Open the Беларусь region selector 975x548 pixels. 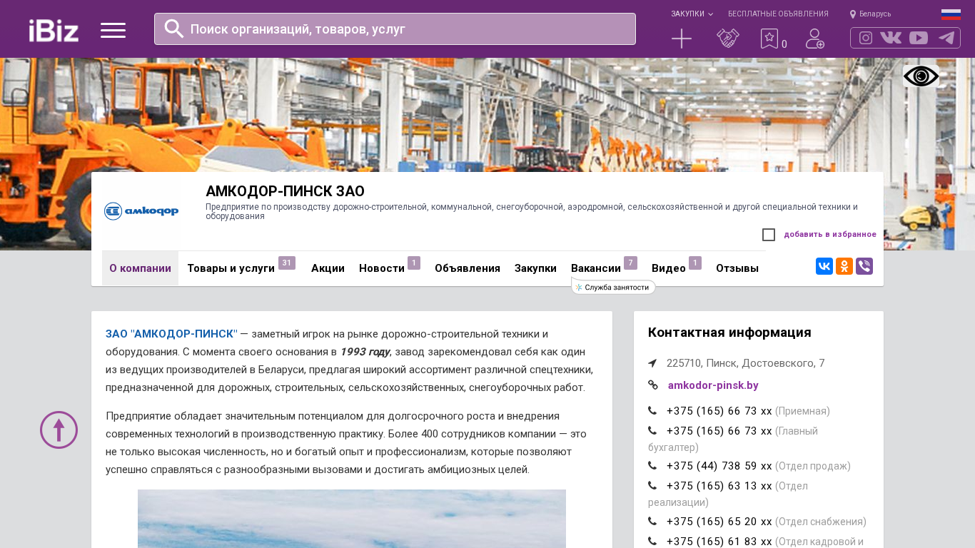[871, 14]
